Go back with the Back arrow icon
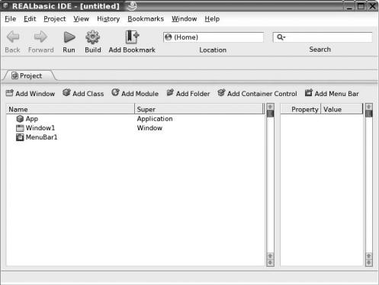 pos(13,37)
